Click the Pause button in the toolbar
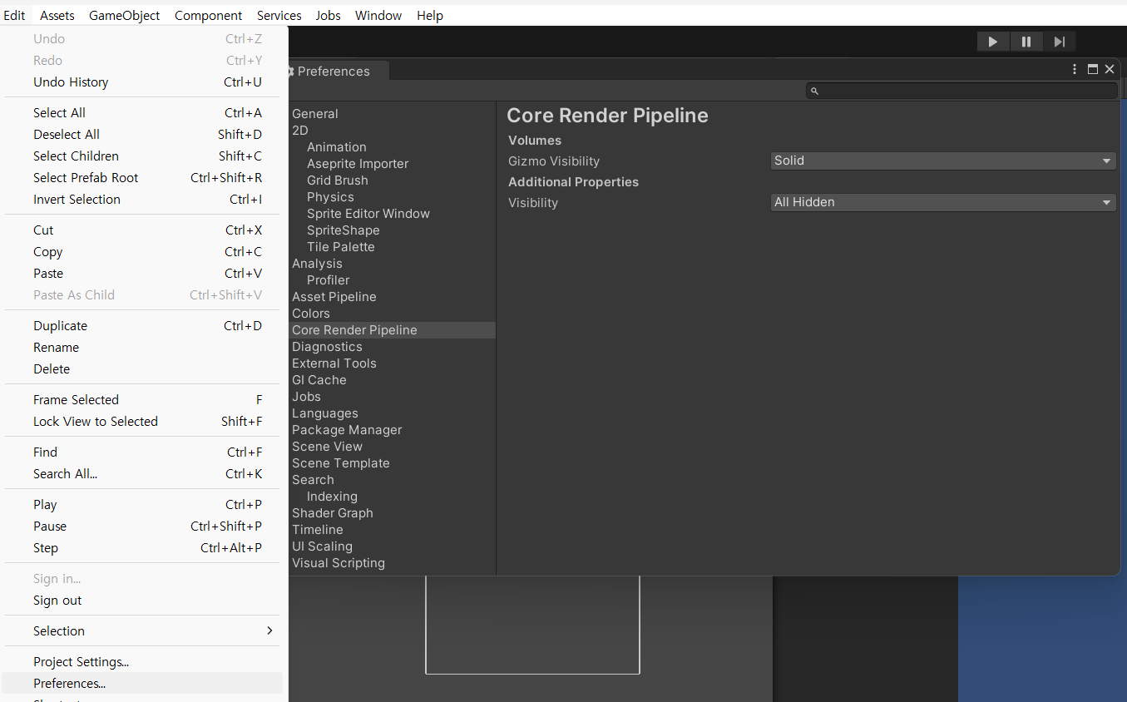Image resolution: width=1127 pixels, height=702 pixels. [1026, 42]
